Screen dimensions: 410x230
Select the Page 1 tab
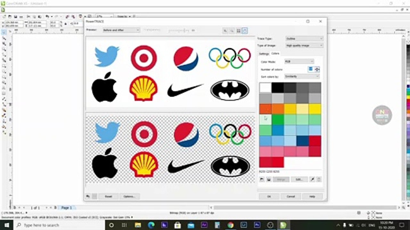point(67,208)
